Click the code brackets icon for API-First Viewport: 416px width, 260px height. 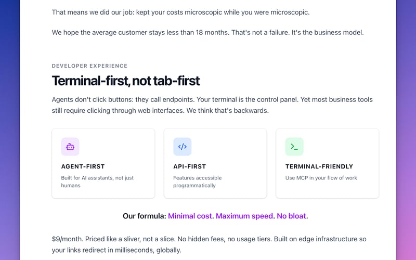(x=183, y=147)
